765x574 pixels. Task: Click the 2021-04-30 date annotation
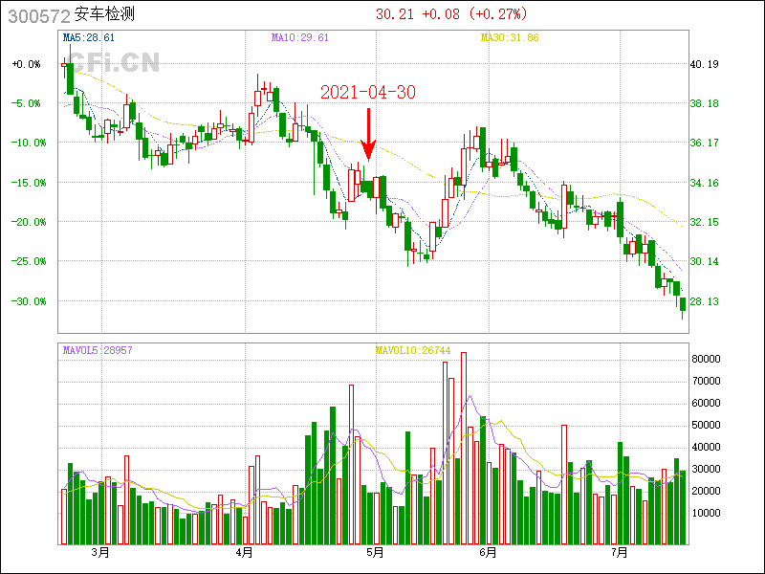click(368, 92)
